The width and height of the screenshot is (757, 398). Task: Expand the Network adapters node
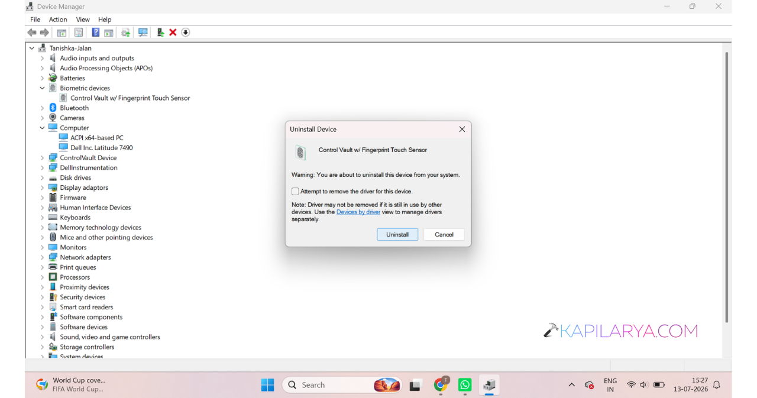point(42,257)
